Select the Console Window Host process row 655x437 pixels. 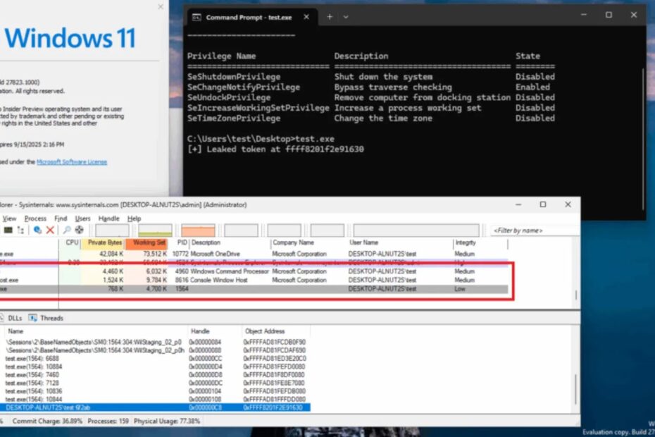pos(254,281)
